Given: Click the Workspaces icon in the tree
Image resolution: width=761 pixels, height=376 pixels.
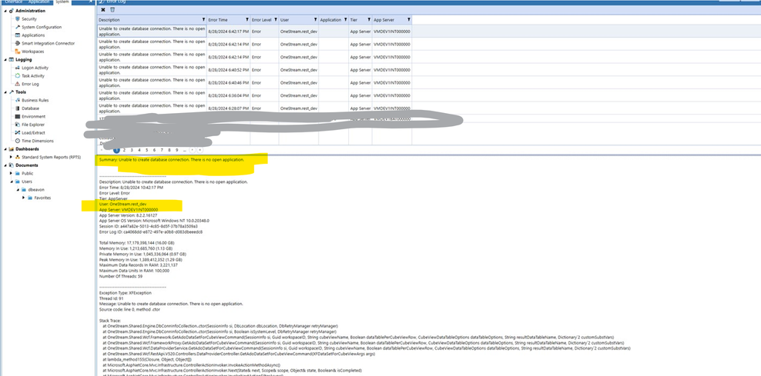Looking at the screenshot, I should 18,52.
